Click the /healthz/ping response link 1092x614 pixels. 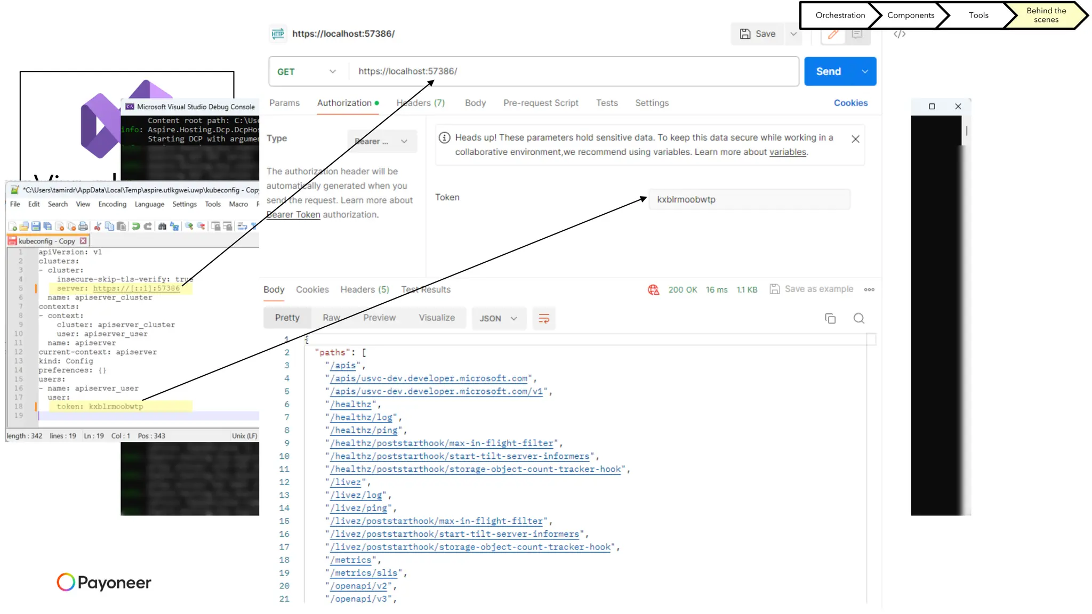364,430
